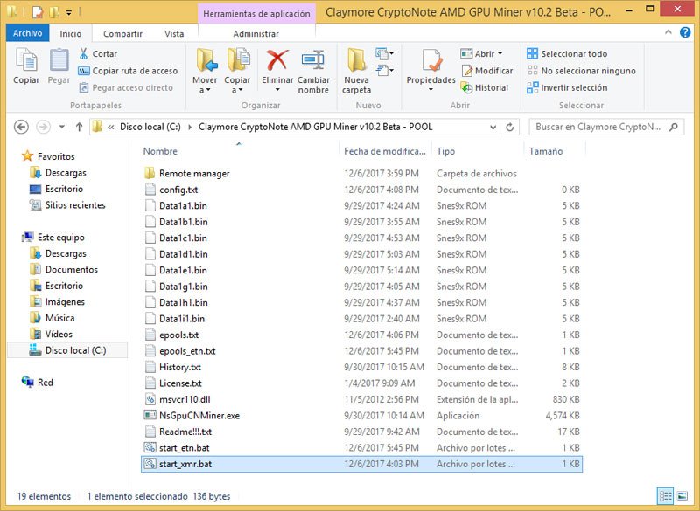
Task: Select the start_etn.bat batch file icon
Action: (150, 448)
